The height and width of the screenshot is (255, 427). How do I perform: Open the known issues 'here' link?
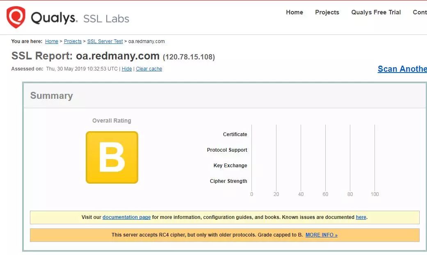[x=361, y=217]
